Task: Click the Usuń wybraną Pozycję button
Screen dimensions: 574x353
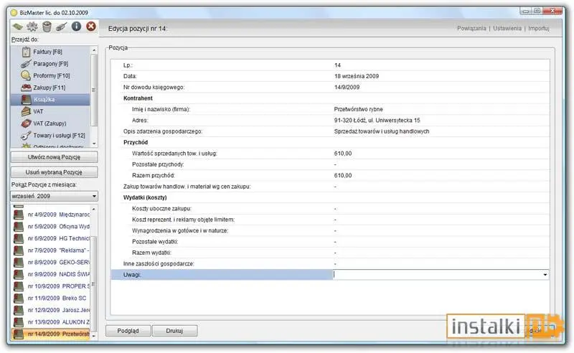Action: [55, 172]
